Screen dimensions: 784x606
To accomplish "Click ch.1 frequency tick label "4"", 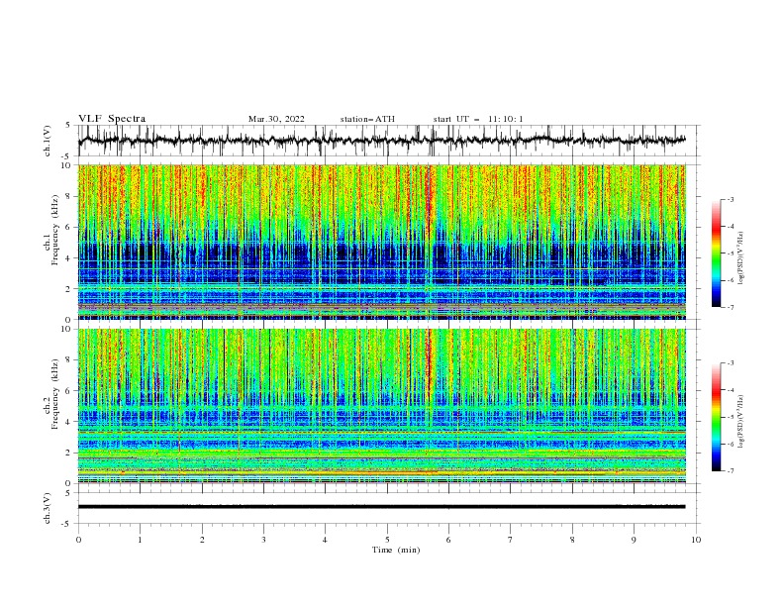I will [x=68, y=258].
